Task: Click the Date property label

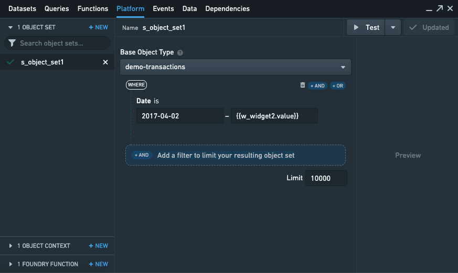Action: 143,101
